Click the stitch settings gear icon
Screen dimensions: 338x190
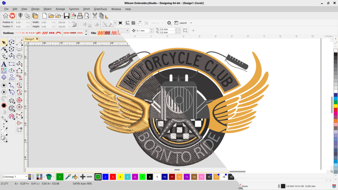tap(169, 23)
